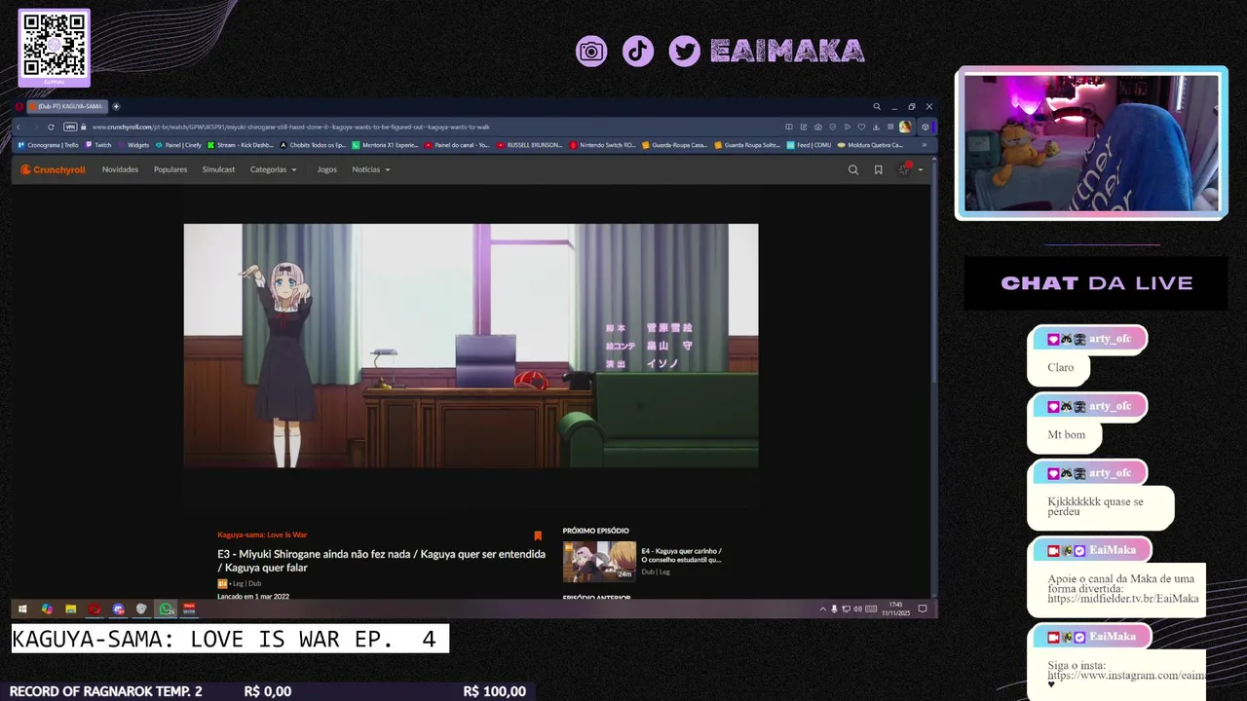Open a new browser tab with plus button
The width and height of the screenshot is (1247, 701).
pos(116,106)
